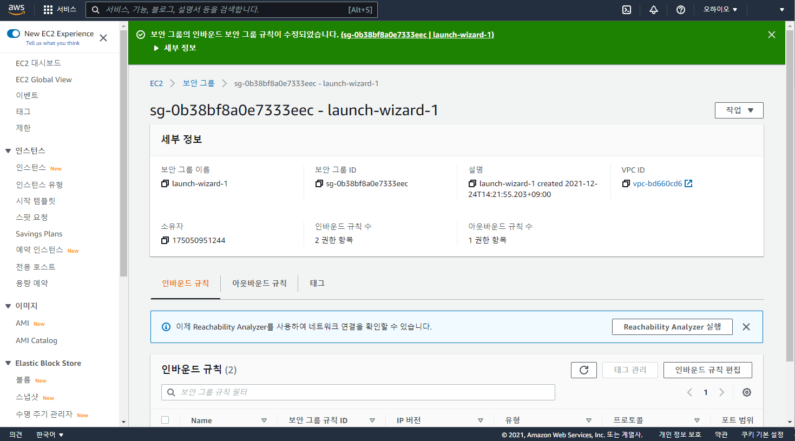Refresh the inbound rules list

(584, 370)
